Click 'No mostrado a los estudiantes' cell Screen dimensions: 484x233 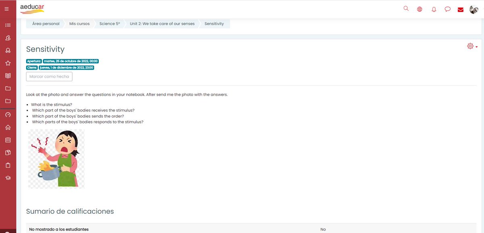pyautogui.click(x=59, y=229)
